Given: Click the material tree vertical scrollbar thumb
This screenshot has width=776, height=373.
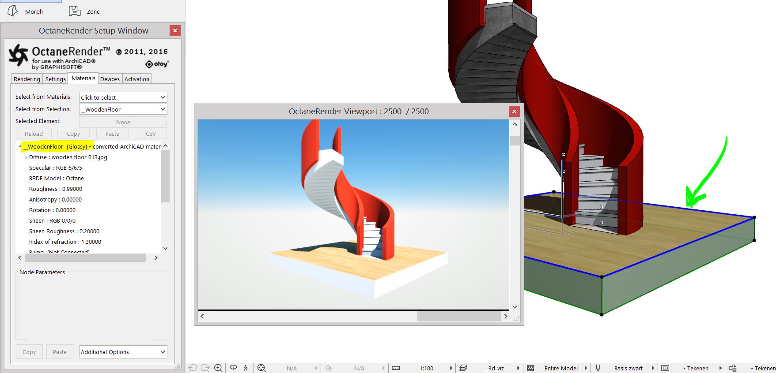Looking at the screenshot, I should click(165, 176).
